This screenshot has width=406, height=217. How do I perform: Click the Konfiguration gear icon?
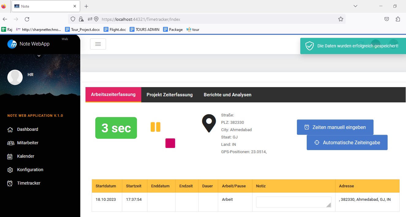click(10, 170)
